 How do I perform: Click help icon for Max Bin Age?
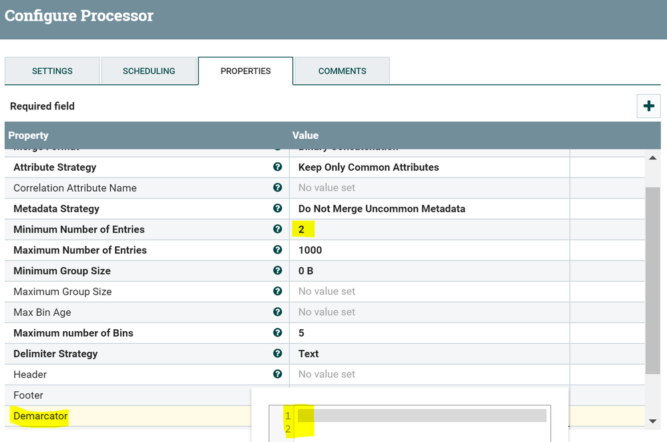278,312
